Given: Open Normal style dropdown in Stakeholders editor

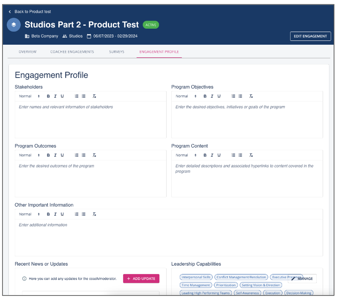Looking at the screenshot, I should [x=29, y=96].
